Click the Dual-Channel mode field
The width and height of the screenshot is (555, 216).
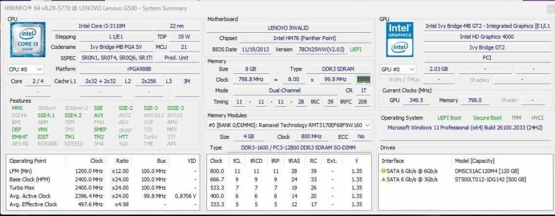(x=285, y=91)
